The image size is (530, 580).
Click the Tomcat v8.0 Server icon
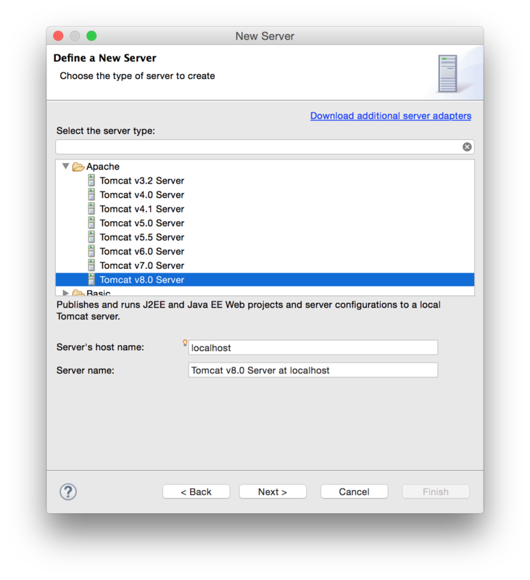coord(91,279)
